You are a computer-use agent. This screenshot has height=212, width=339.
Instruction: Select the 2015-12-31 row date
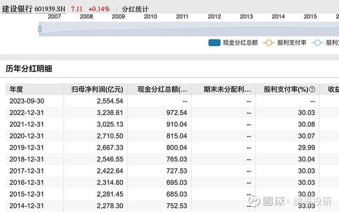[27, 195]
